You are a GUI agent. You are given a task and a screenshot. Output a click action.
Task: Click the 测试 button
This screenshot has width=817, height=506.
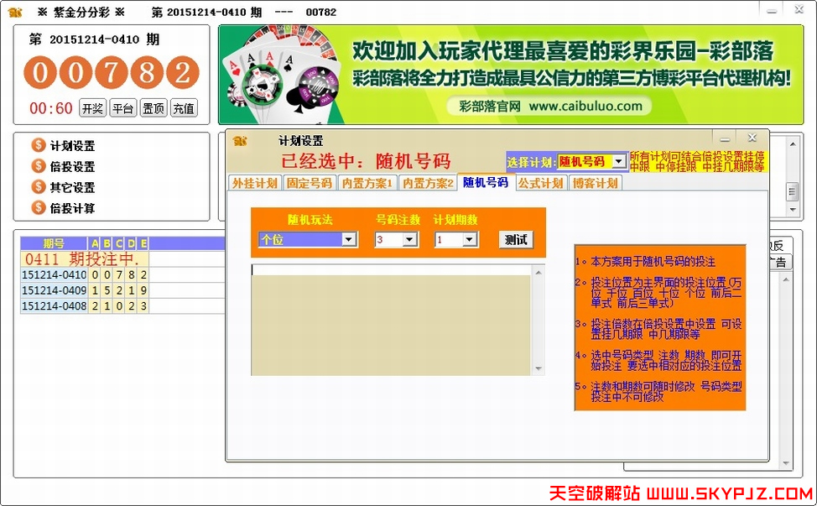click(516, 239)
